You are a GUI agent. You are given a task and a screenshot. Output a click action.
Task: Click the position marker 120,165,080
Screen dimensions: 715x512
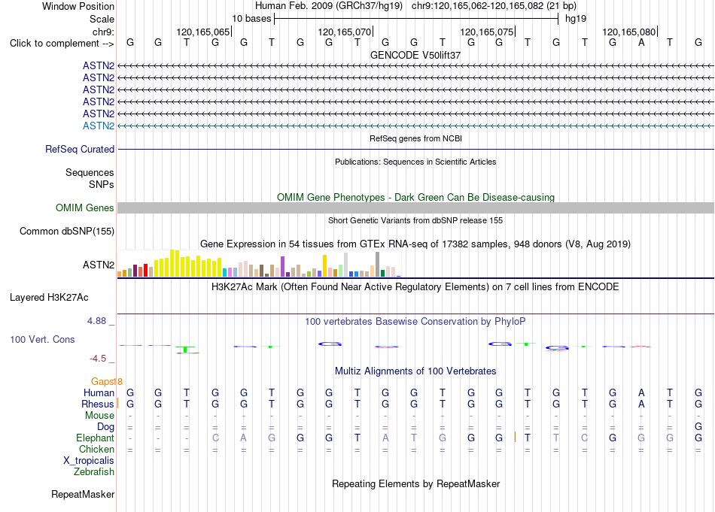pyautogui.click(x=628, y=32)
